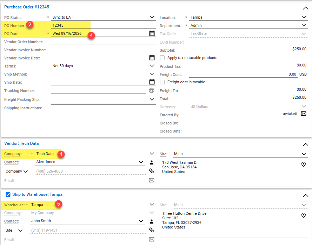Screen dimensions: 312x245
Task: Click the phone icon beside (813) 119-1431
Action: pos(152,230)
